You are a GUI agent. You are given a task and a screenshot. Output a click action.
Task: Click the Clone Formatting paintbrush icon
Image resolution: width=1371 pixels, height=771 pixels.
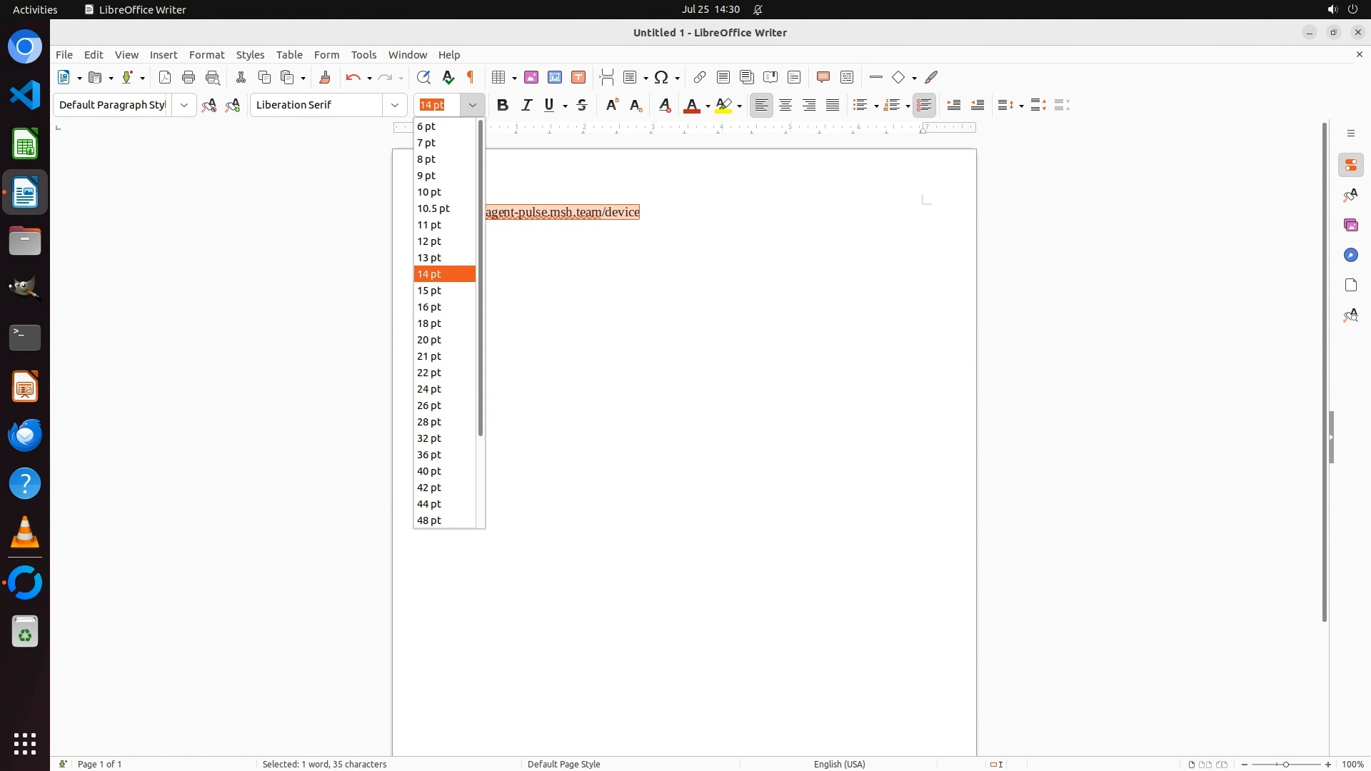325,77
